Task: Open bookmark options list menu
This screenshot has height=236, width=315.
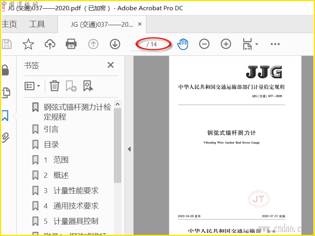Action: pos(32,86)
